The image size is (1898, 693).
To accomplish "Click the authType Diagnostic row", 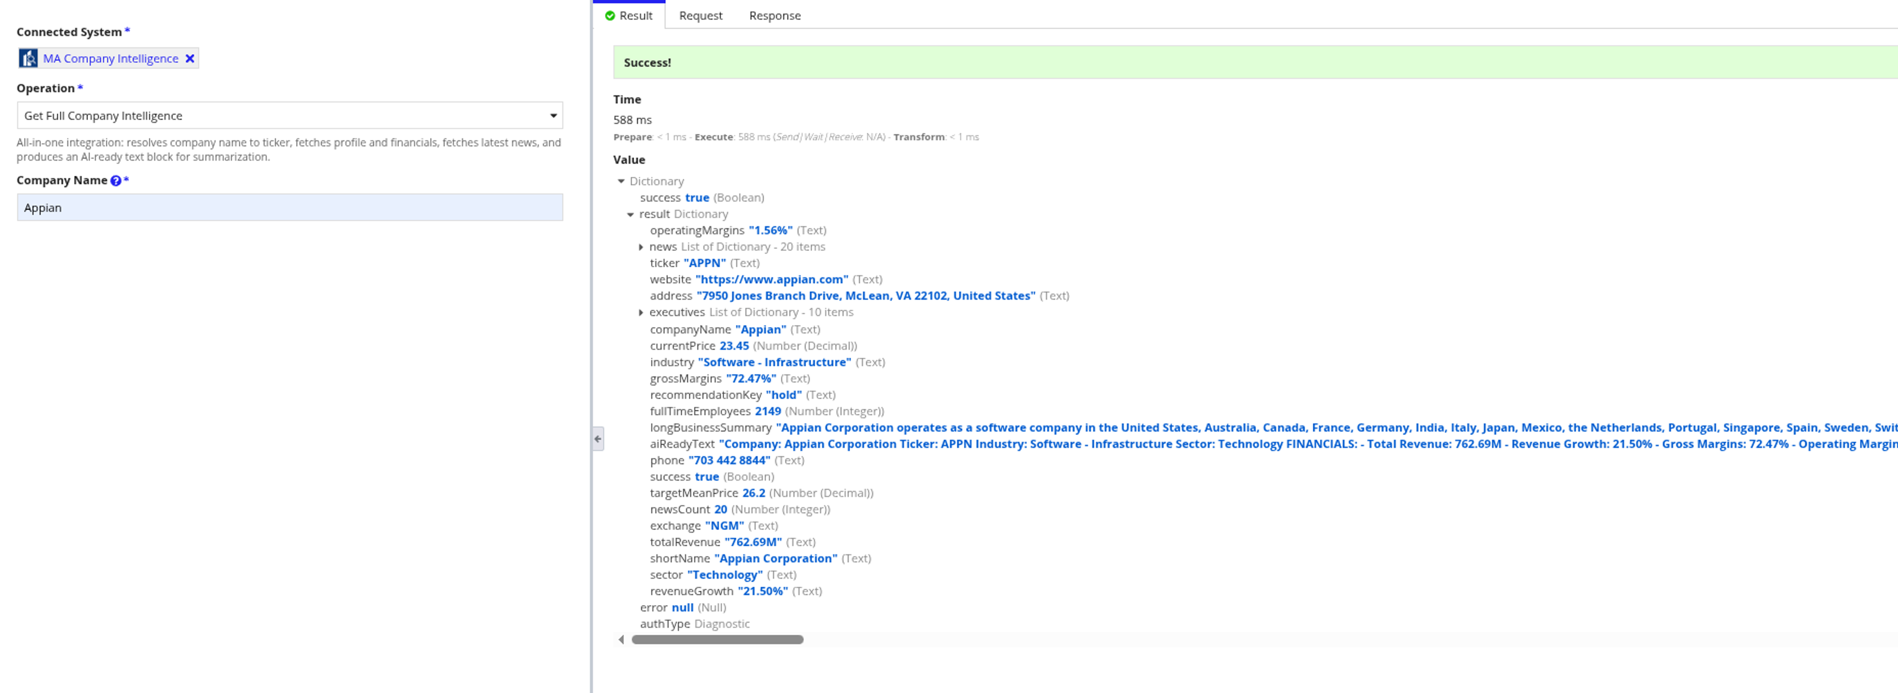I will 695,624.
